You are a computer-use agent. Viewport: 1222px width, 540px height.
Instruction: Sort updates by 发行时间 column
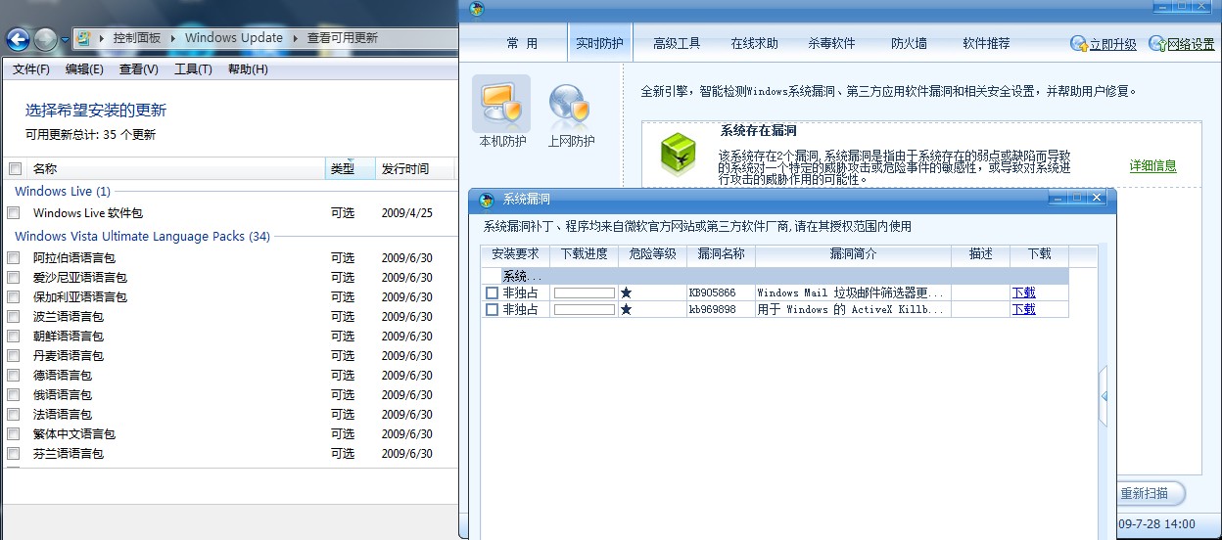tap(415, 168)
